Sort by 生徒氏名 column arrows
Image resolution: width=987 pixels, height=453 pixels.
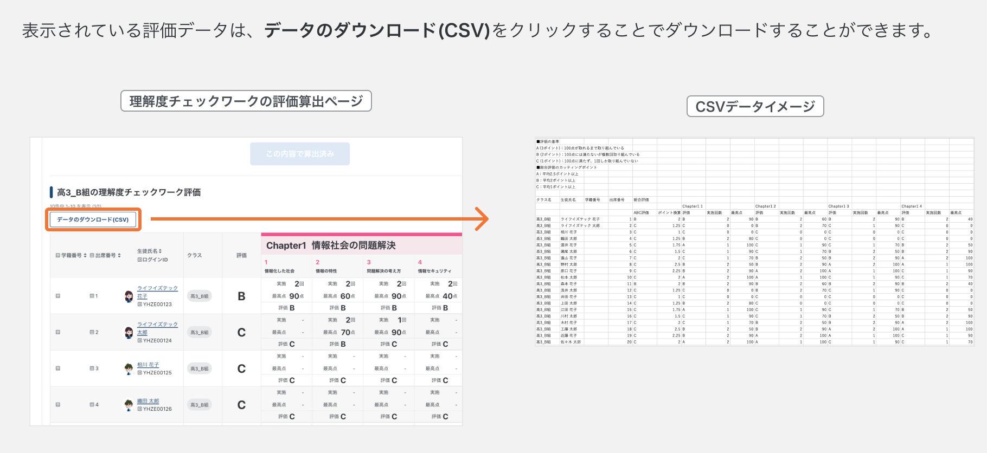click(x=160, y=251)
